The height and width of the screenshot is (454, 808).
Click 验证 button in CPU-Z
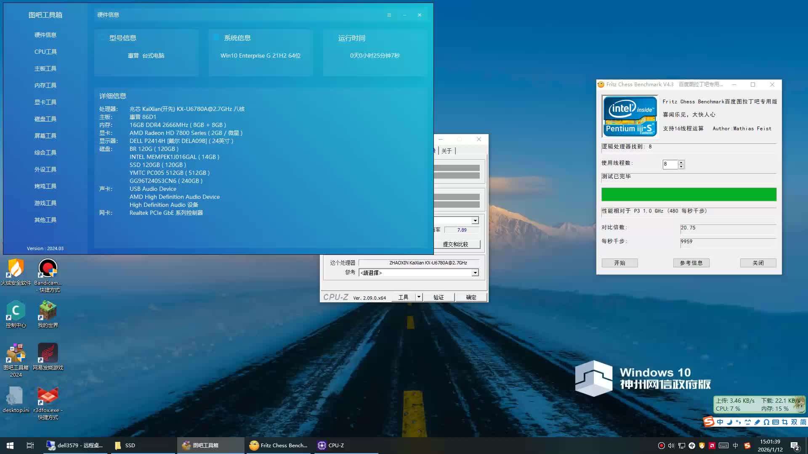(439, 297)
